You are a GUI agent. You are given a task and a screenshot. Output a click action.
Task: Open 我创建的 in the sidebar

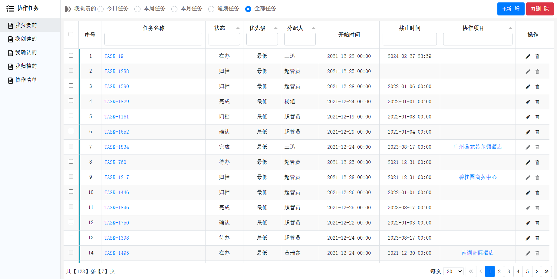pyautogui.click(x=30, y=39)
